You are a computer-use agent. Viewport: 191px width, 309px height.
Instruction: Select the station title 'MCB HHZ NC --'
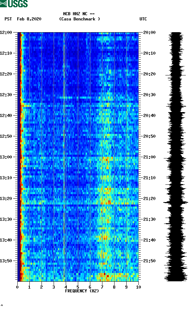pyautogui.click(x=79, y=14)
